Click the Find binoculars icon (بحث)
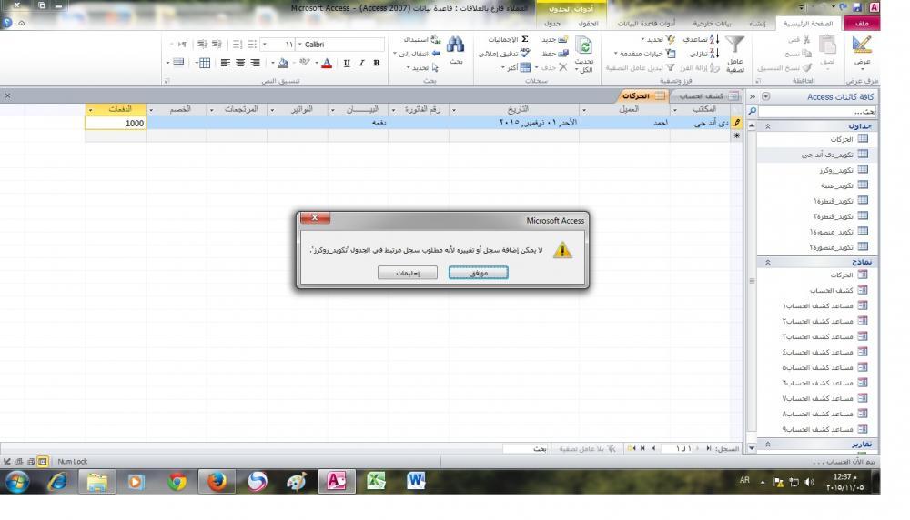The image size is (910, 520). tap(456, 45)
